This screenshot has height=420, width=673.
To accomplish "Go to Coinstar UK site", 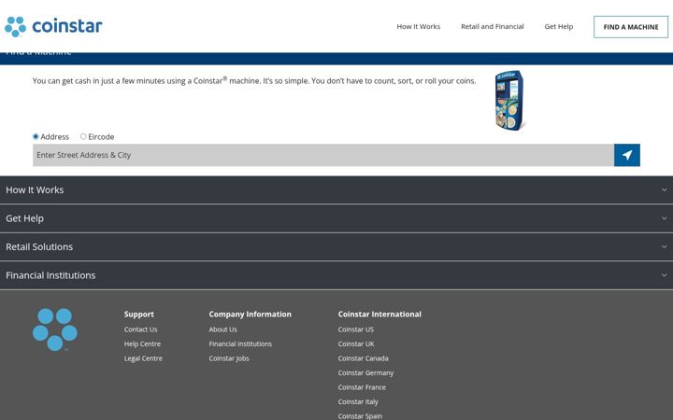I will (356, 344).
